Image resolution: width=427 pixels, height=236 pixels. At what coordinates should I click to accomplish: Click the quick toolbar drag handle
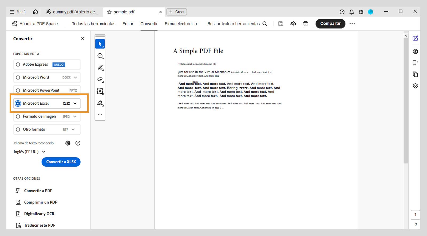point(100,36)
